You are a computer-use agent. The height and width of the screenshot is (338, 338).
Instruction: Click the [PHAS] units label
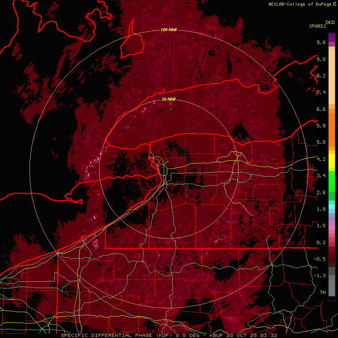[x=317, y=26]
